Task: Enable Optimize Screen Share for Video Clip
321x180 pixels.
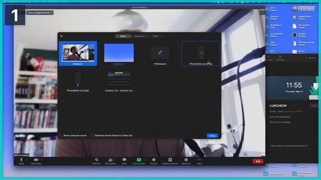Action: click(92, 135)
